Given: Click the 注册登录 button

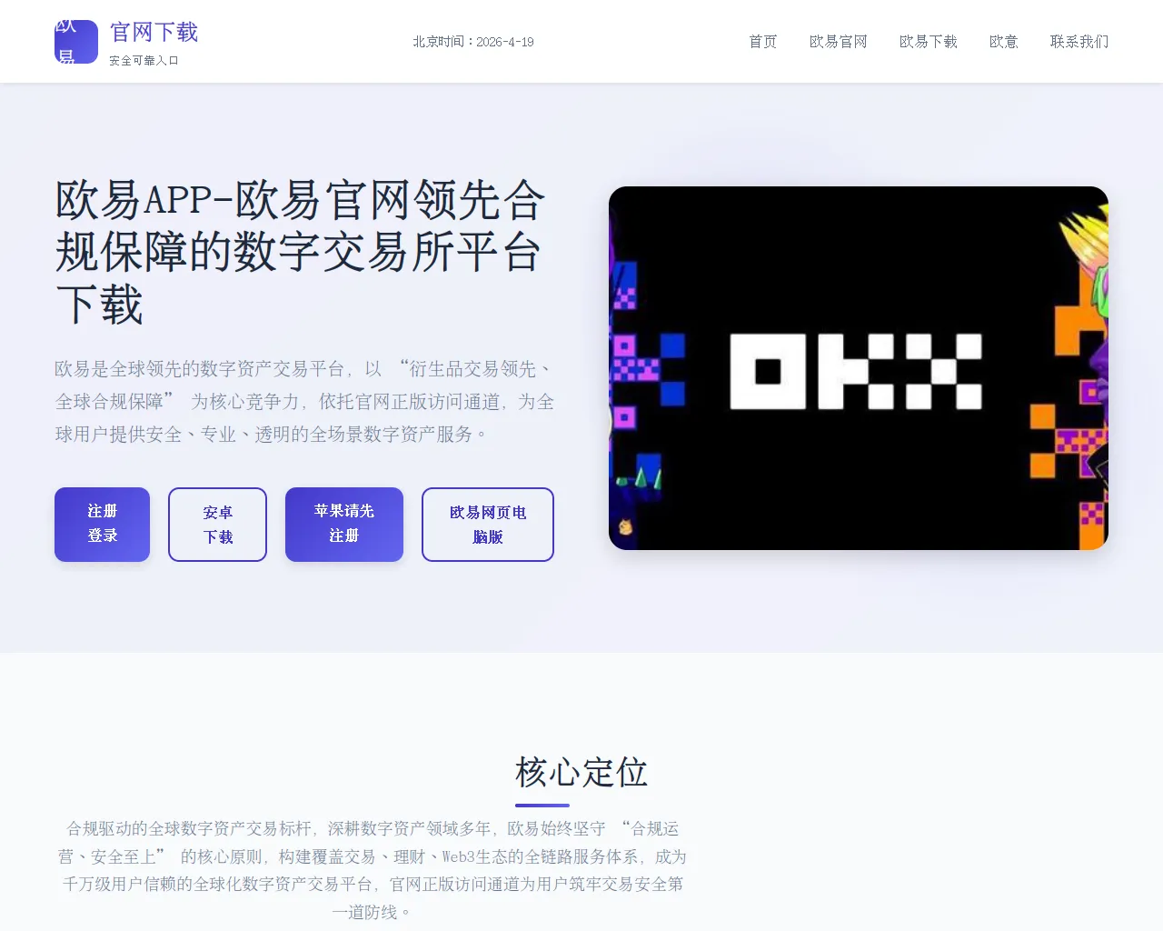Looking at the screenshot, I should [102, 525].
